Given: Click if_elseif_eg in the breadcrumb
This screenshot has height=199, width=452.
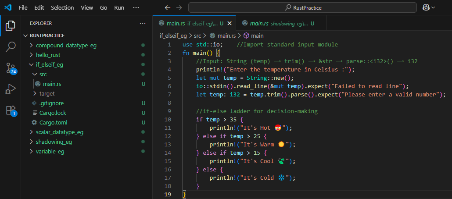Looking at the screenshot, I should pyautogui.click(x=173, y=36).
